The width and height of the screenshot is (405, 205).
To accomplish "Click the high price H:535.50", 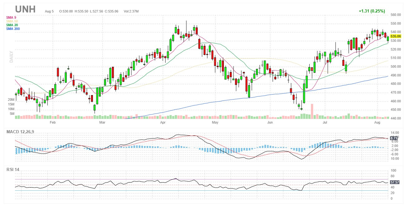I will pyautogui.click(x=82, y=11).
